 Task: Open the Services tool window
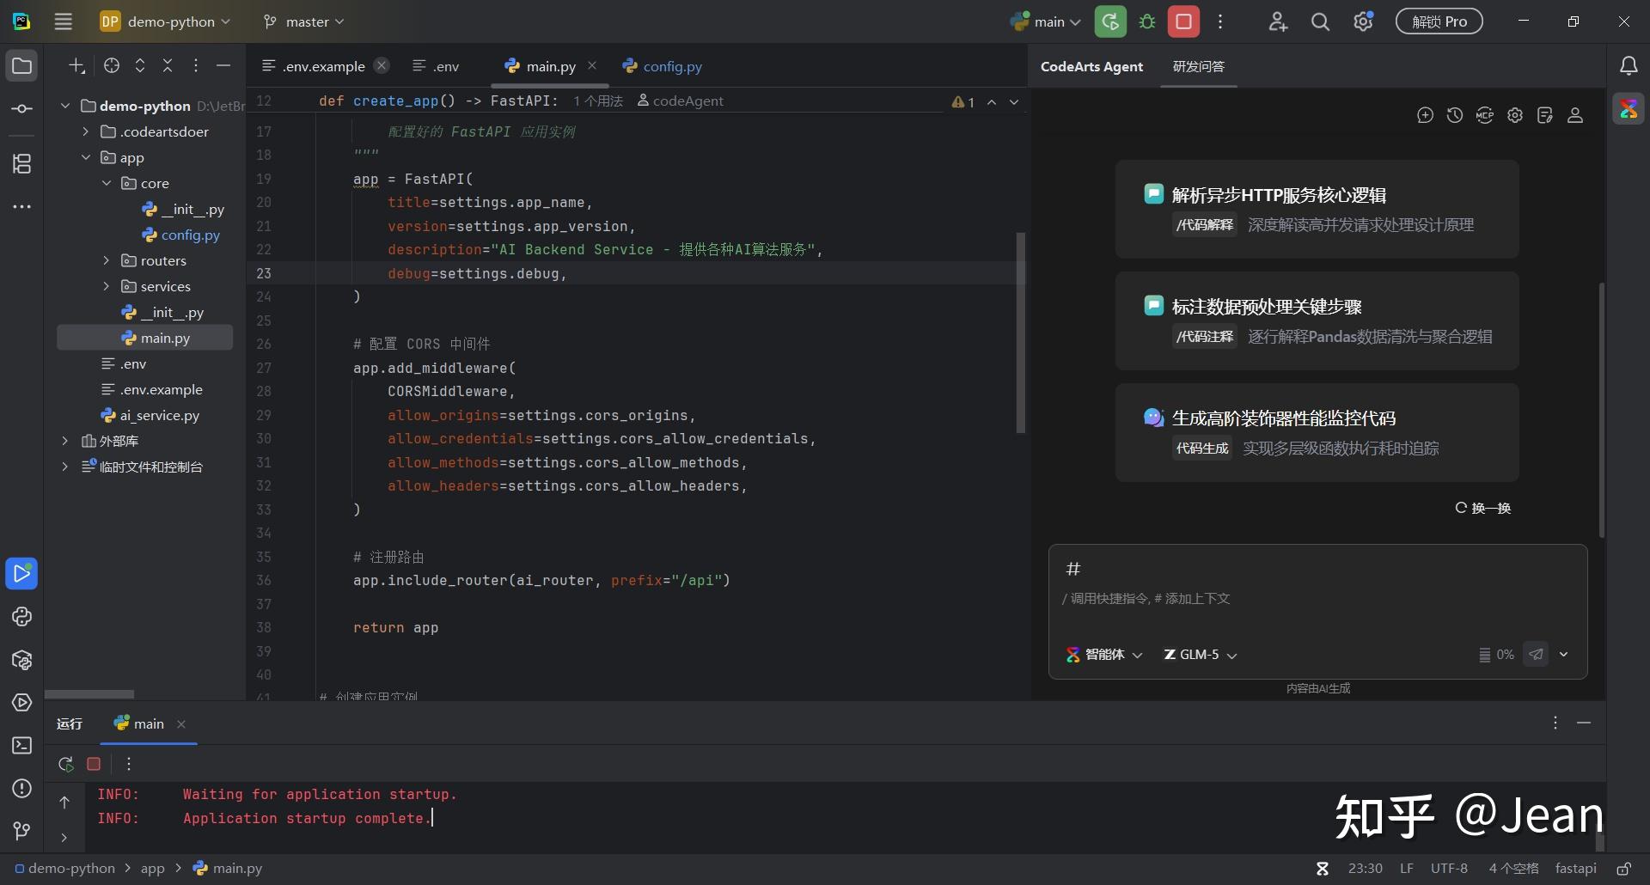click(21, 703)
